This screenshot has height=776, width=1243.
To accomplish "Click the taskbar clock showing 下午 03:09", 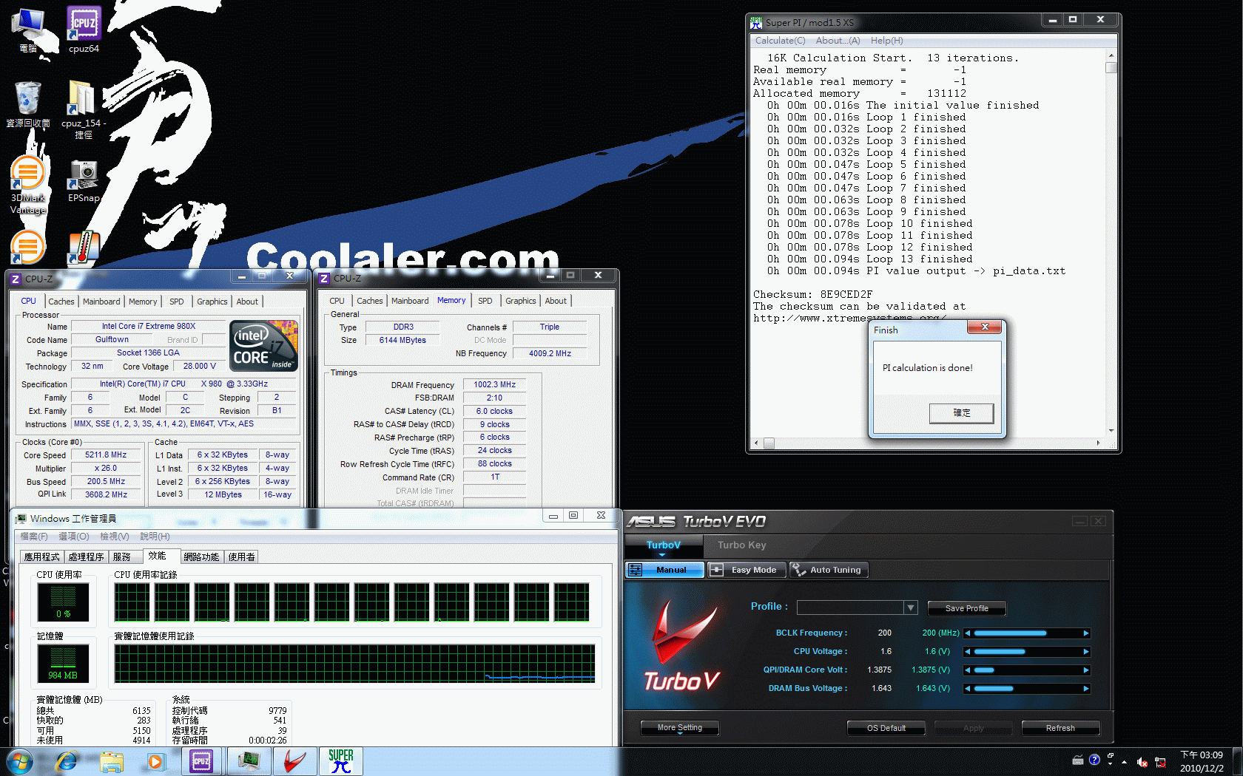I will (1202, 761).
